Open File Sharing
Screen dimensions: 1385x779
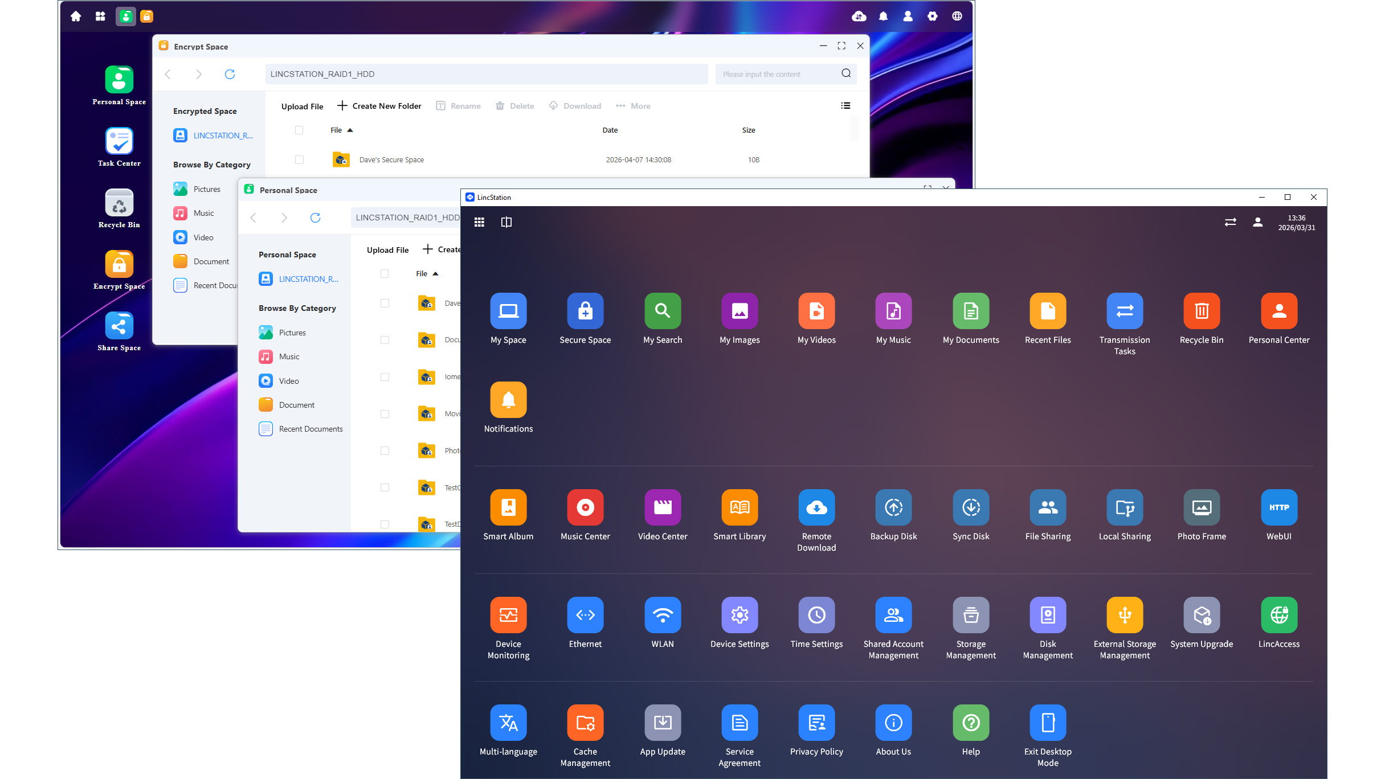pyautogui.click(x=1048, y=507)
